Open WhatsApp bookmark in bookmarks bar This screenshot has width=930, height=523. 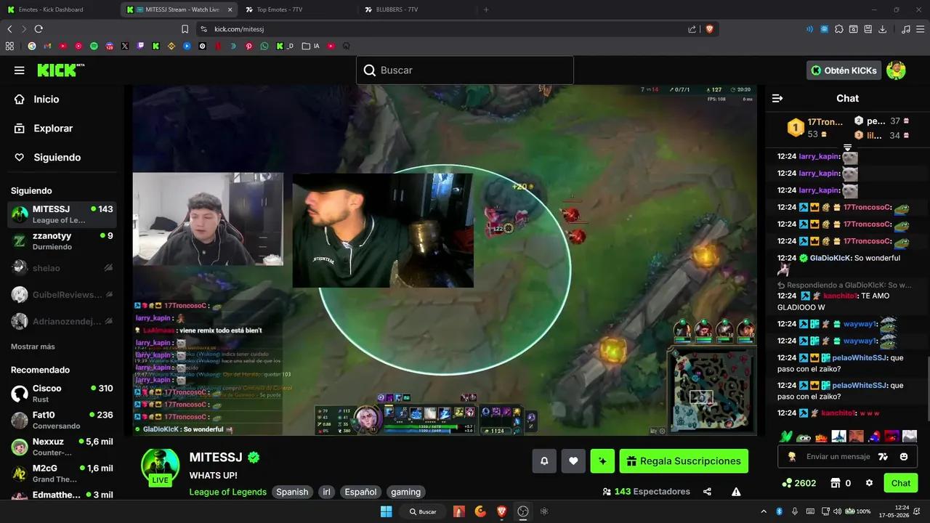[264, 46]
